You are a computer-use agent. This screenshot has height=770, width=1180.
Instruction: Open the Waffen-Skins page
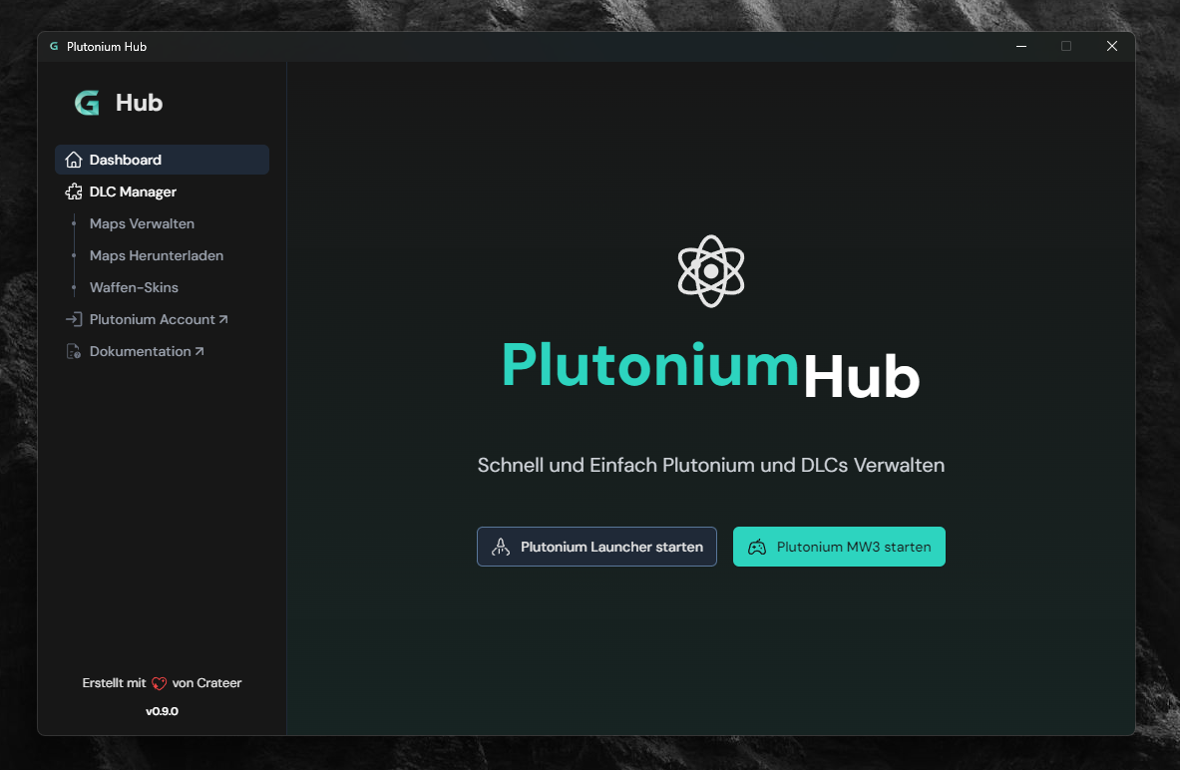134,287
